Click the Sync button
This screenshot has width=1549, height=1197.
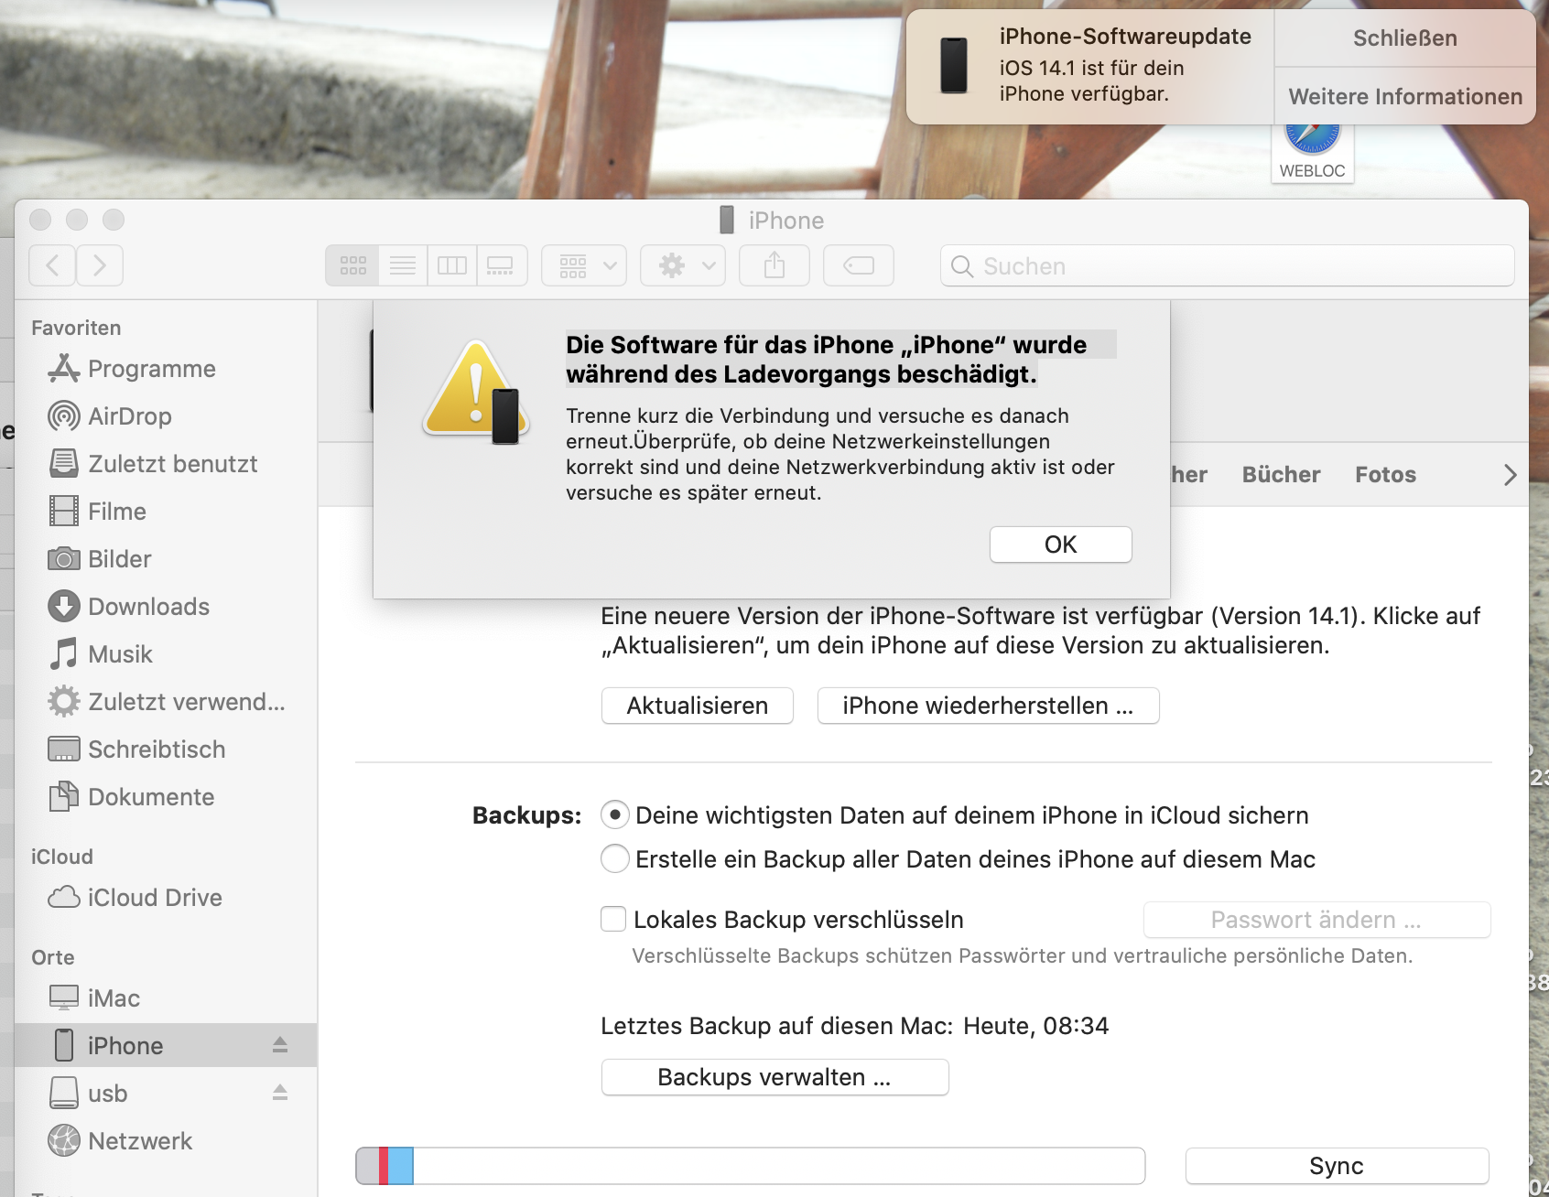[x=1337, y=1166]
